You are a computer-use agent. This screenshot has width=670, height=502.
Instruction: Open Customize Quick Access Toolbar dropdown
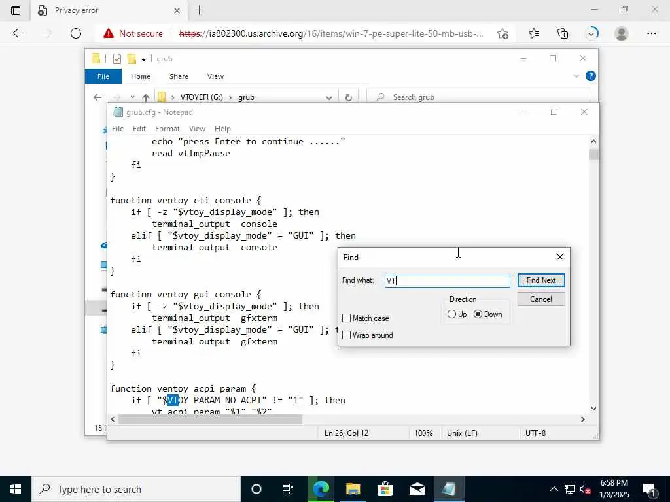coord(143,59)
